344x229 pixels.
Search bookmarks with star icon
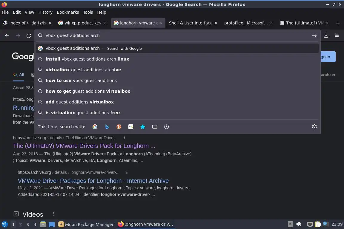143,127
